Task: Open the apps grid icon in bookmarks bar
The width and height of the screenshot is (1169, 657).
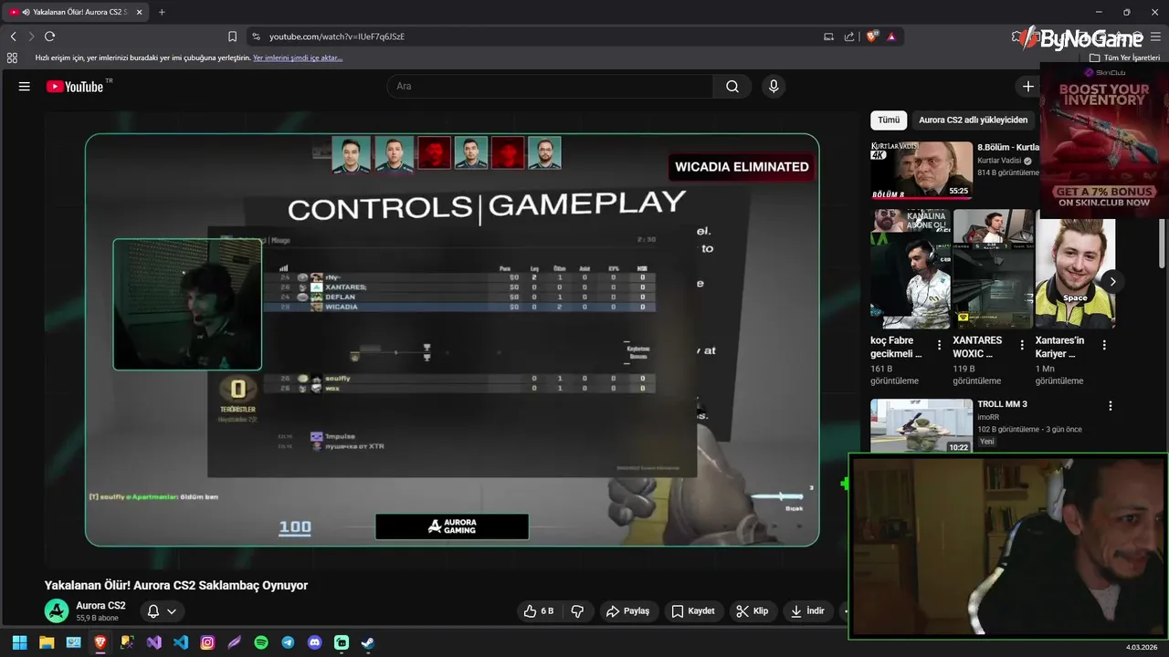Action: [12, 57]
